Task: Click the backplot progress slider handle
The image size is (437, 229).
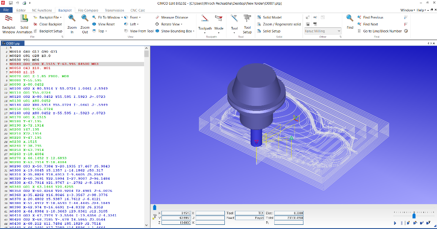Action: pyautogui.click(x=155, y=207)
